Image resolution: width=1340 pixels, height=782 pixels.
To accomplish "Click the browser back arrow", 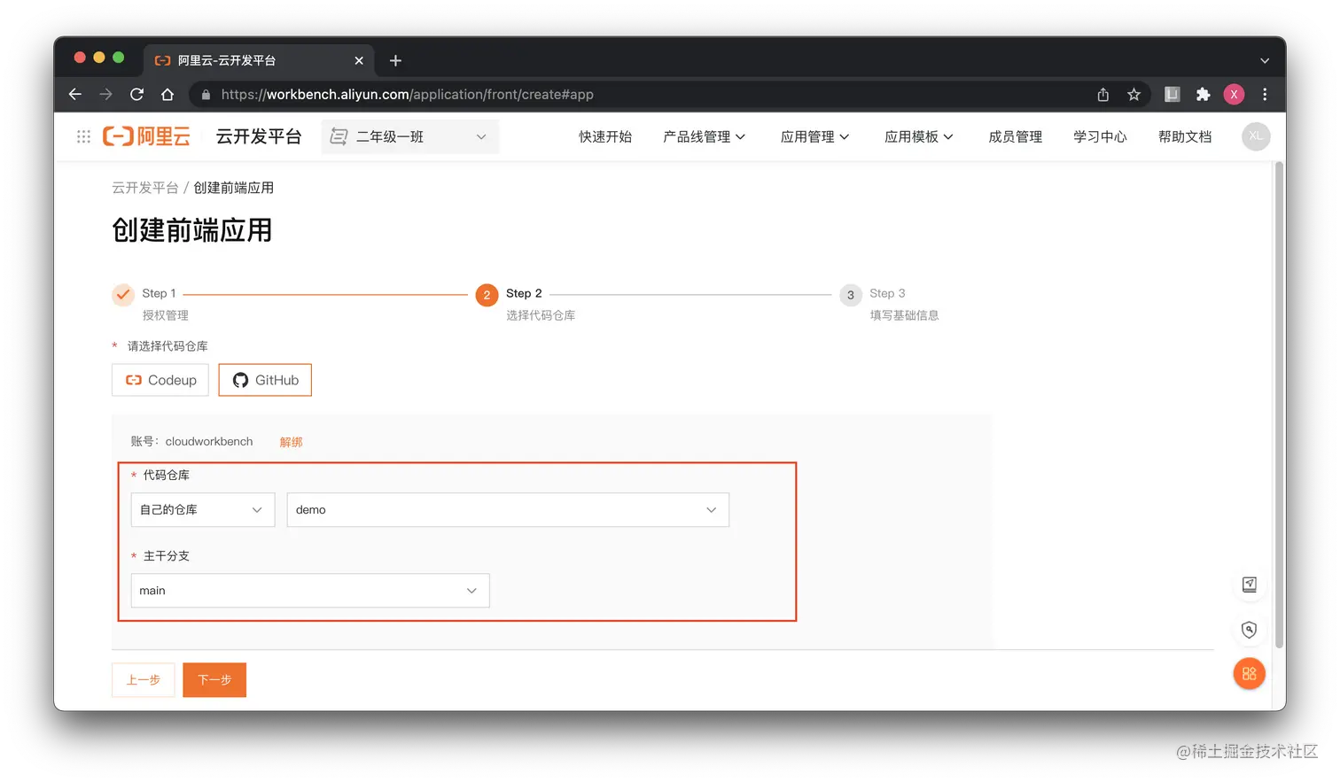I will 75,94.
